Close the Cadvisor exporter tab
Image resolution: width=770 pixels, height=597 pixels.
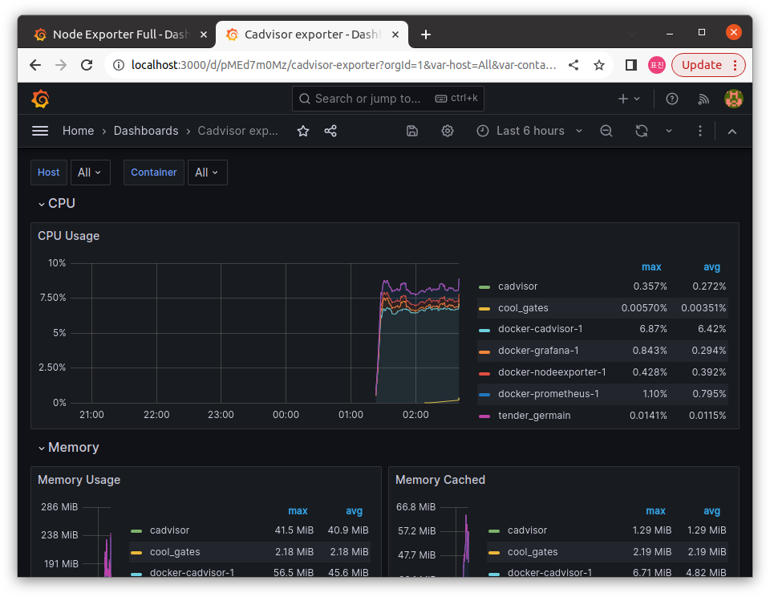395,35
